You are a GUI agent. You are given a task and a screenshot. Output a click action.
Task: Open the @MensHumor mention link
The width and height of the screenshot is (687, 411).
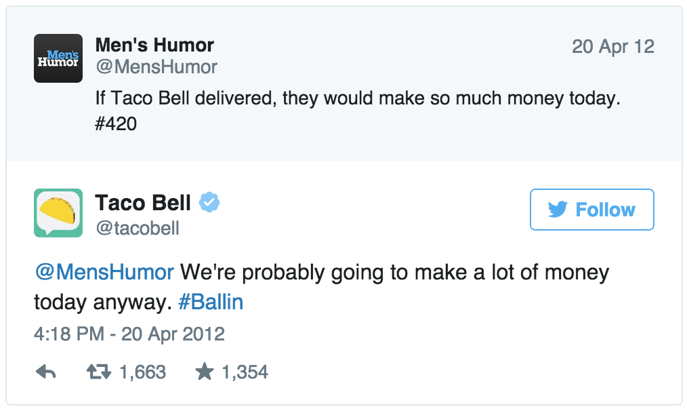[x=104, y=272]
